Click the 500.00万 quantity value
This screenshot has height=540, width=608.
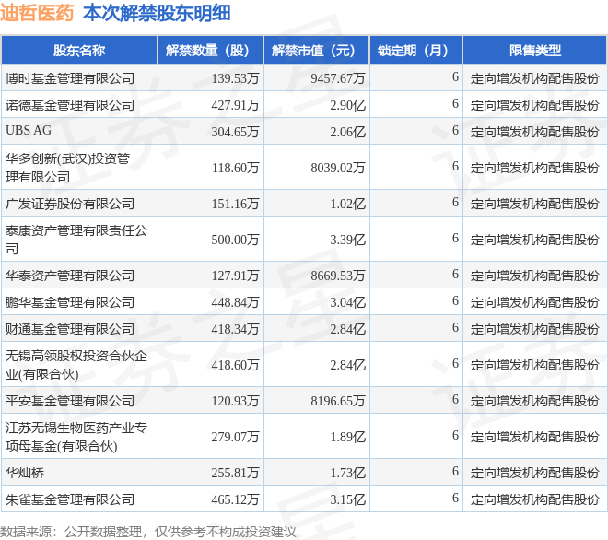235,240
